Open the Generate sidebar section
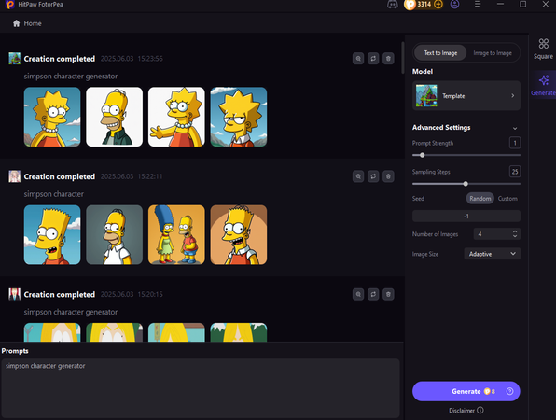The image size is (556, 420). (543, 86)
